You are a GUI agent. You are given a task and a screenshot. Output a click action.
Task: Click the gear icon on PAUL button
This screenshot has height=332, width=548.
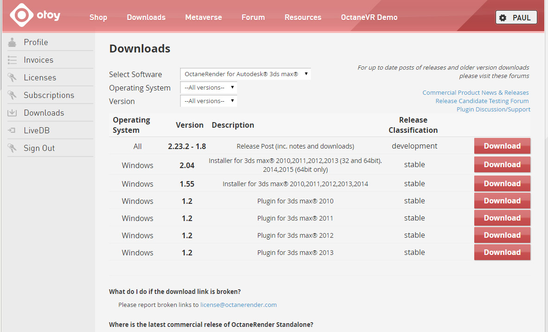click(x=503, y=18)
